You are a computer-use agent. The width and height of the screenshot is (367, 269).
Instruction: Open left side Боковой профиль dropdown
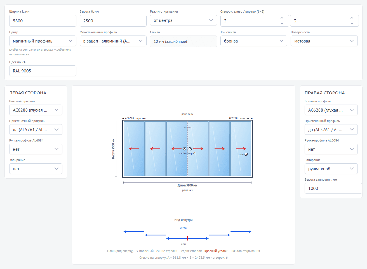(x=36, y=110)
